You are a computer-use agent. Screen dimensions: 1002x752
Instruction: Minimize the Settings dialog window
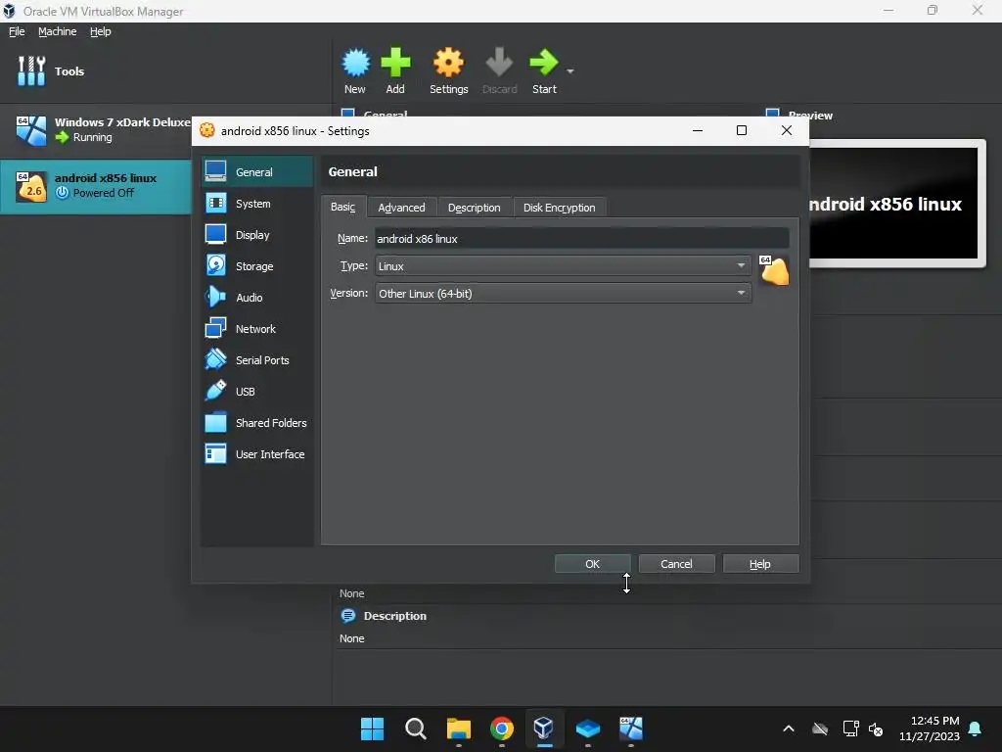coord(698,130)
